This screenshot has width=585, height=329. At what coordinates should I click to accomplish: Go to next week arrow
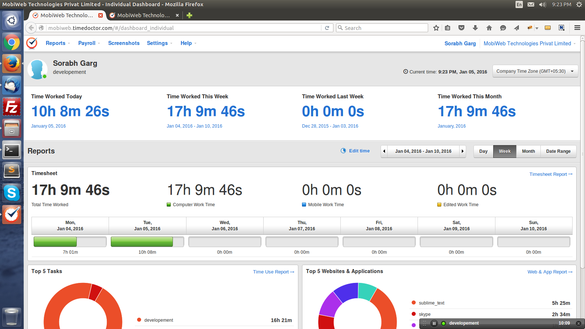pos(463,151)
